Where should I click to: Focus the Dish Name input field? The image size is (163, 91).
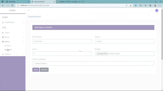pyautogui.click(x=62, y=41)
